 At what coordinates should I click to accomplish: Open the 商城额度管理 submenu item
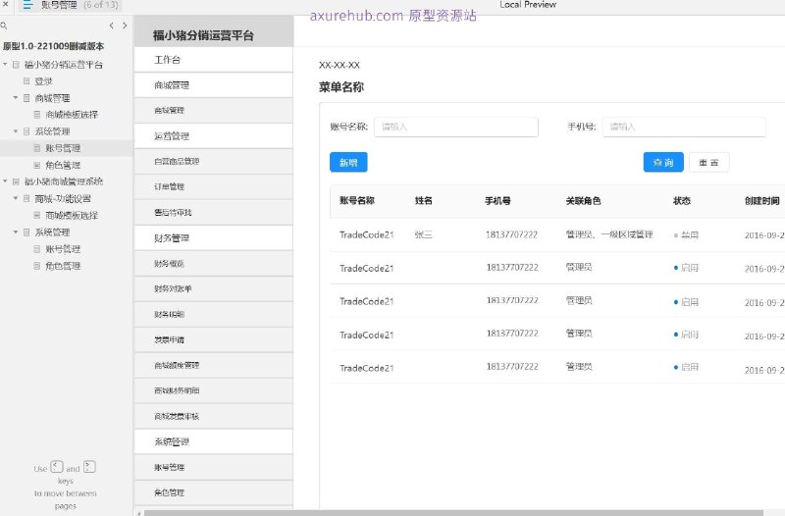pos(213,365)
